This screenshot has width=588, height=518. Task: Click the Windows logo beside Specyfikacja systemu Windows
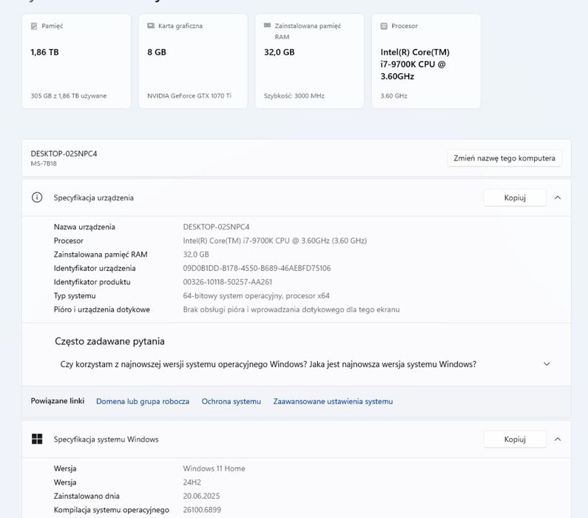pyautogui.click(x=37, y=439)
